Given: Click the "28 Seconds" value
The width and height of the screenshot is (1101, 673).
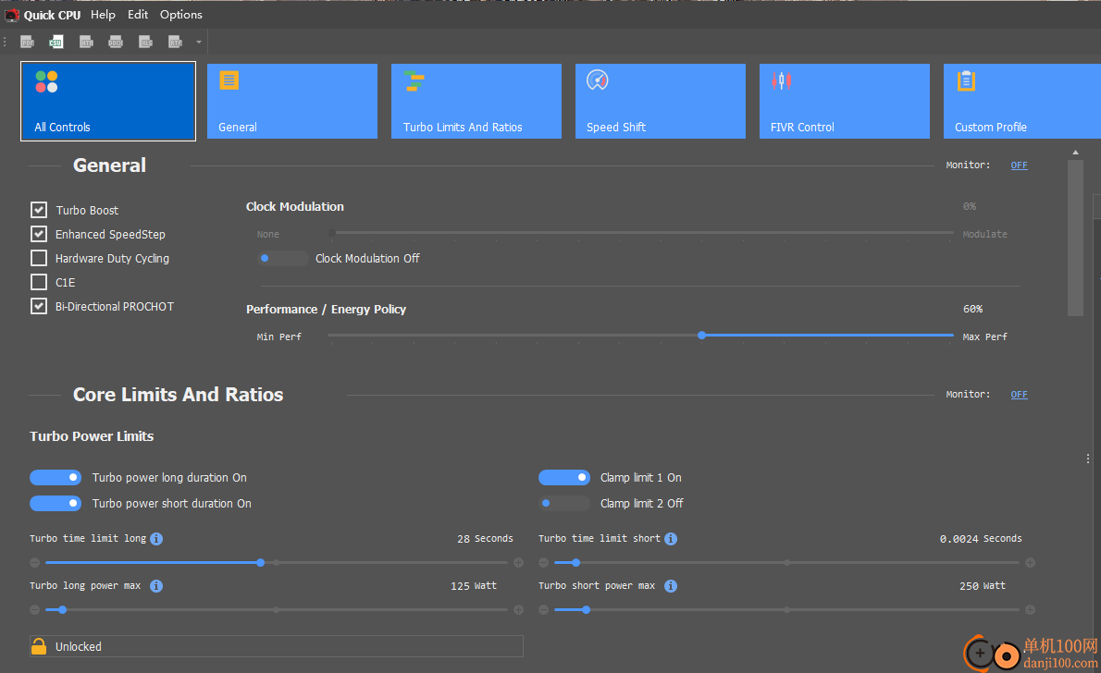Looking at the screenshot, I should tap(485, 539).
